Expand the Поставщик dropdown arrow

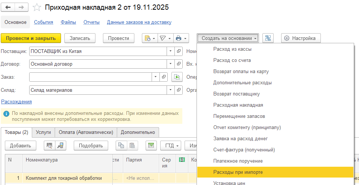(171, 51)
